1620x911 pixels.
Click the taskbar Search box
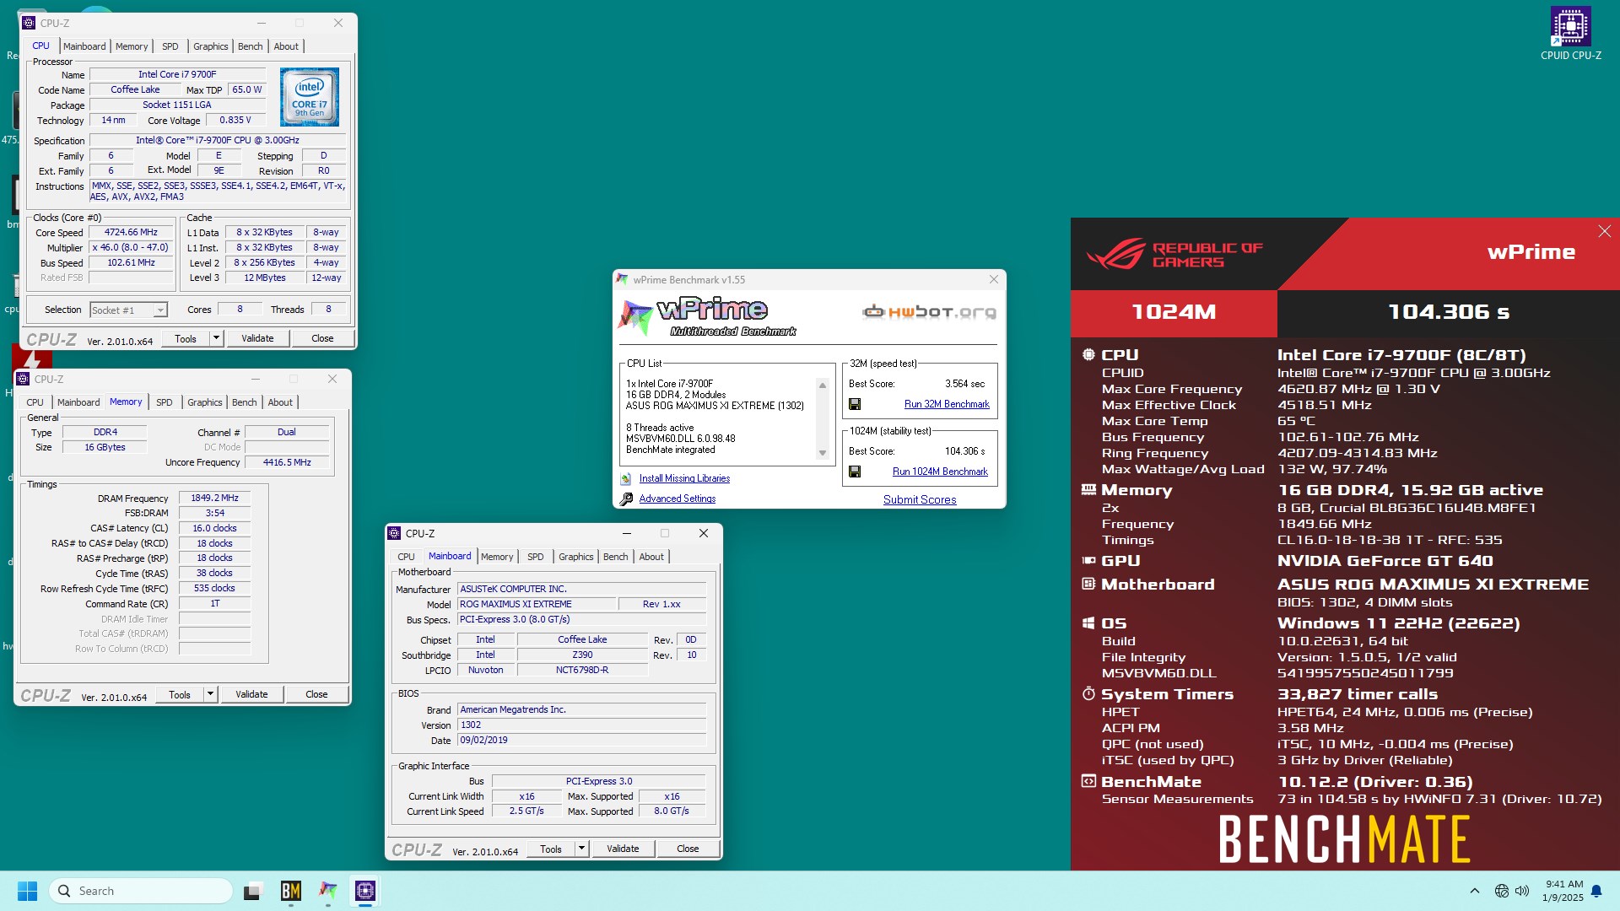click(141, 891)
